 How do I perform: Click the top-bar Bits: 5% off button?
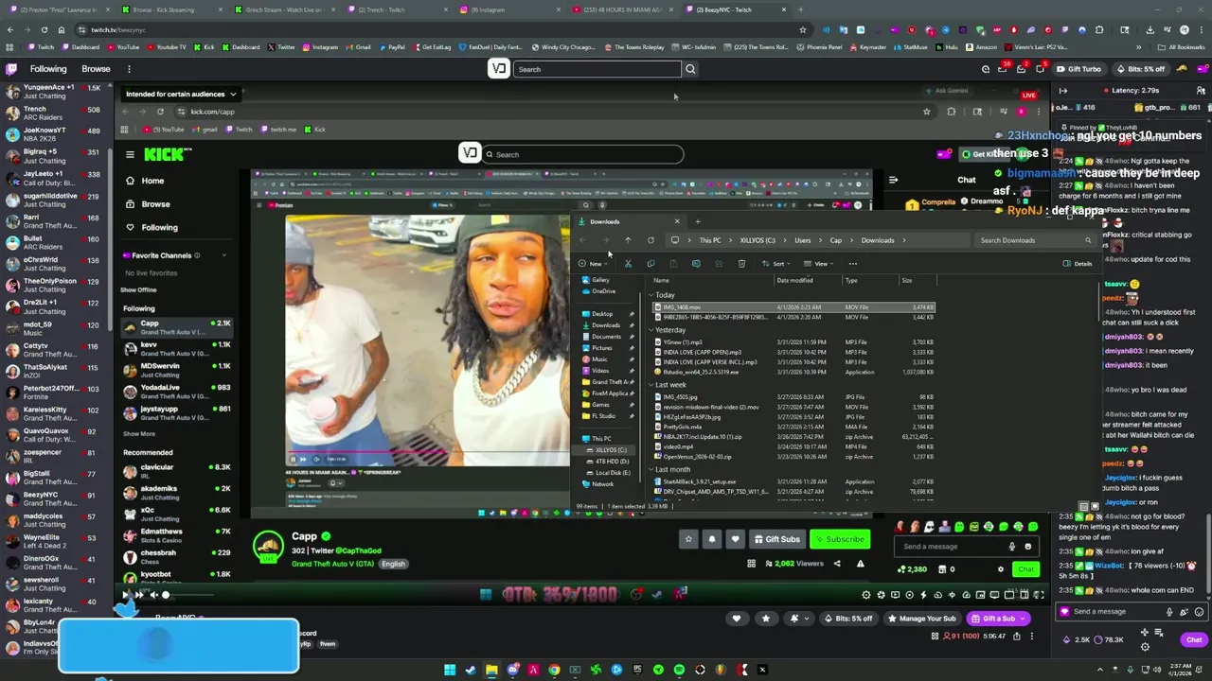coord(1140,69)
